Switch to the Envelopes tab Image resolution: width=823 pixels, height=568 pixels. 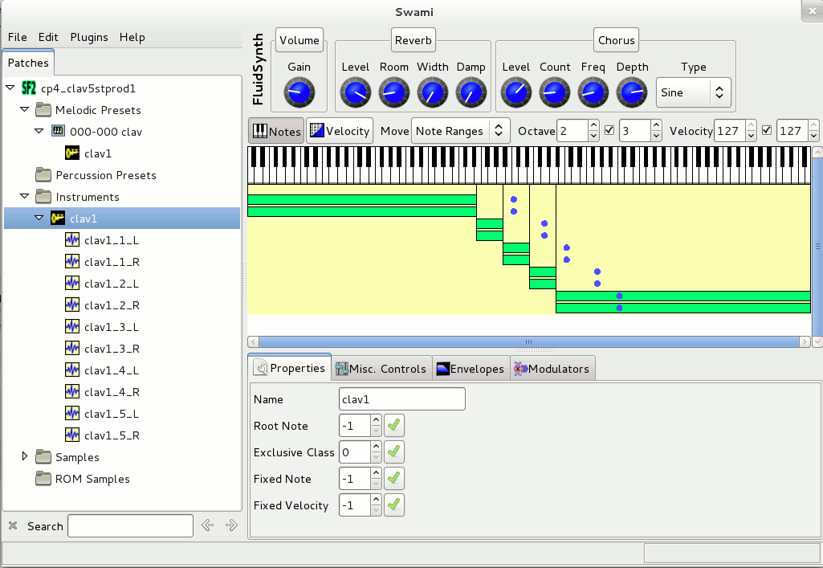471,369
